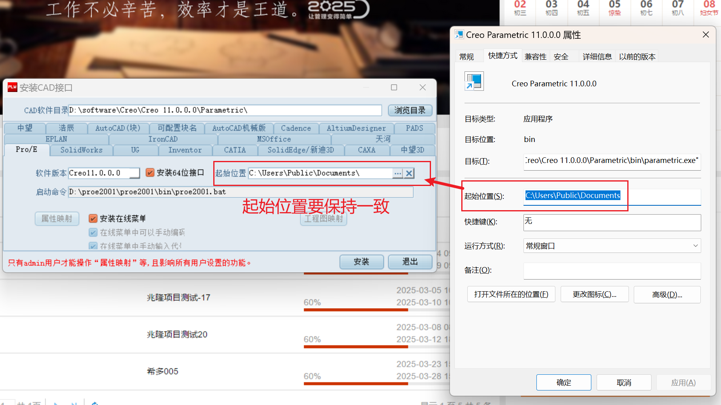The width and height of the screenshot is (721, 405).
Task: Toggle the 安装在线菜单 checkbox
Action: tap(93, 218)
